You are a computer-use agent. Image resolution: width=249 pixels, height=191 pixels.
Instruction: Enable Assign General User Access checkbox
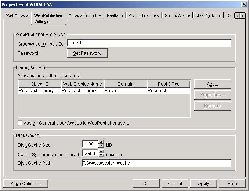(x=20, y=123)
